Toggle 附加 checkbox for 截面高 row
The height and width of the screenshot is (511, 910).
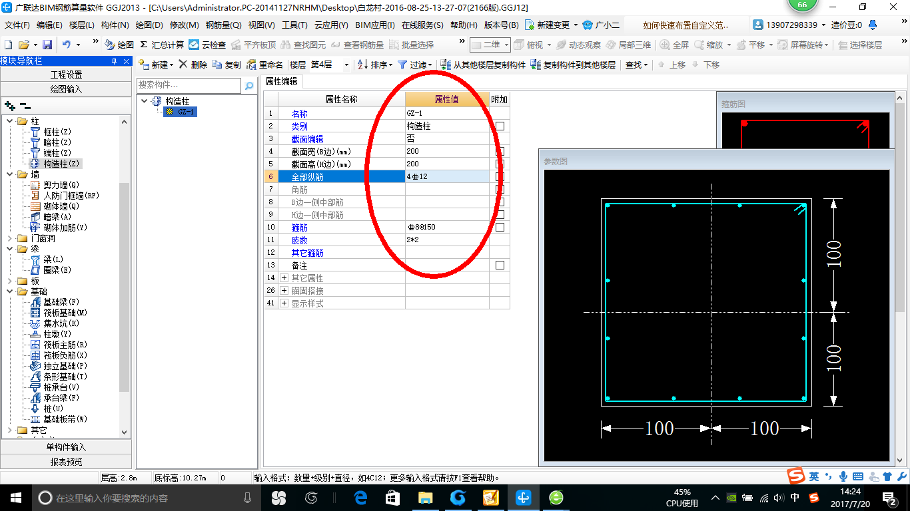[x=500, y=164]
